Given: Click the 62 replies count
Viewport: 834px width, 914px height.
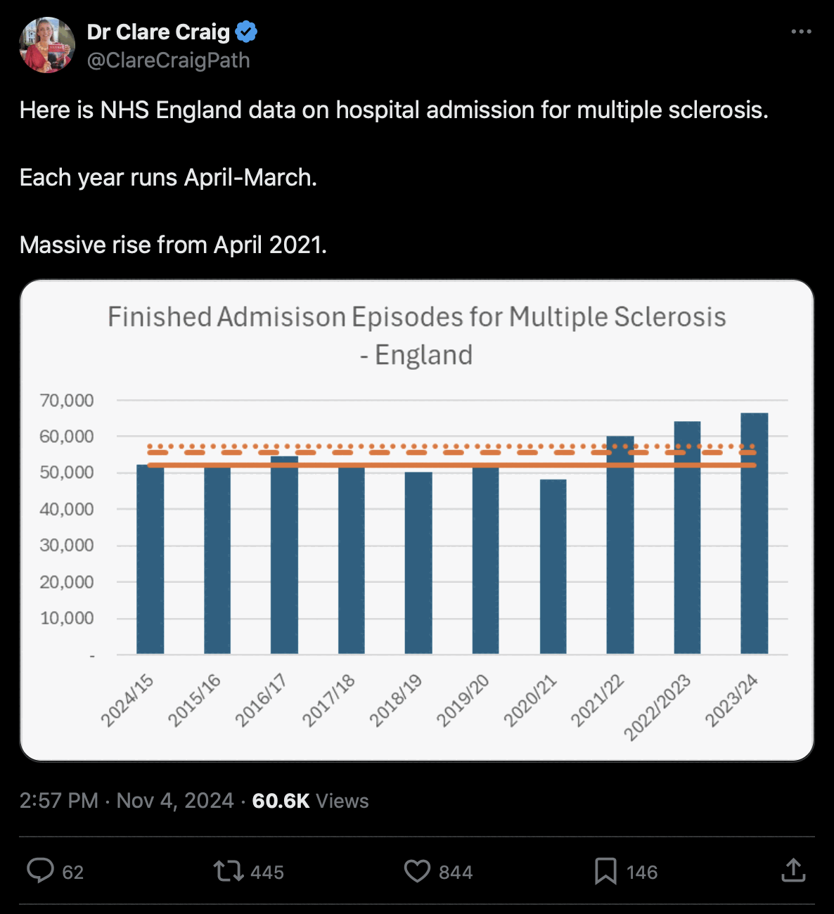Looking at the screenshot, I should [73, 873].
